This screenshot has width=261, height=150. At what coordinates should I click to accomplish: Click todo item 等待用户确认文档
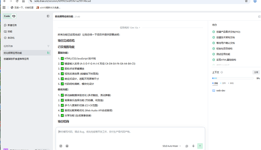point(225,43)
